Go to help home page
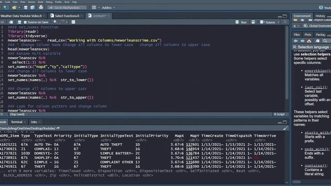This screenshot has height=186, width=331. 309,41
